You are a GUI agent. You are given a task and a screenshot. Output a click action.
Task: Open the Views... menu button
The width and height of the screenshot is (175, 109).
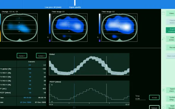171,13
